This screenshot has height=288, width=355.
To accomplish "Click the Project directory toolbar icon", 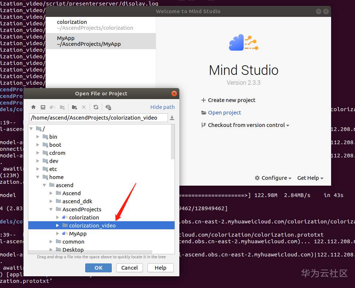I will pyautogui.click(x=53, y=107).
